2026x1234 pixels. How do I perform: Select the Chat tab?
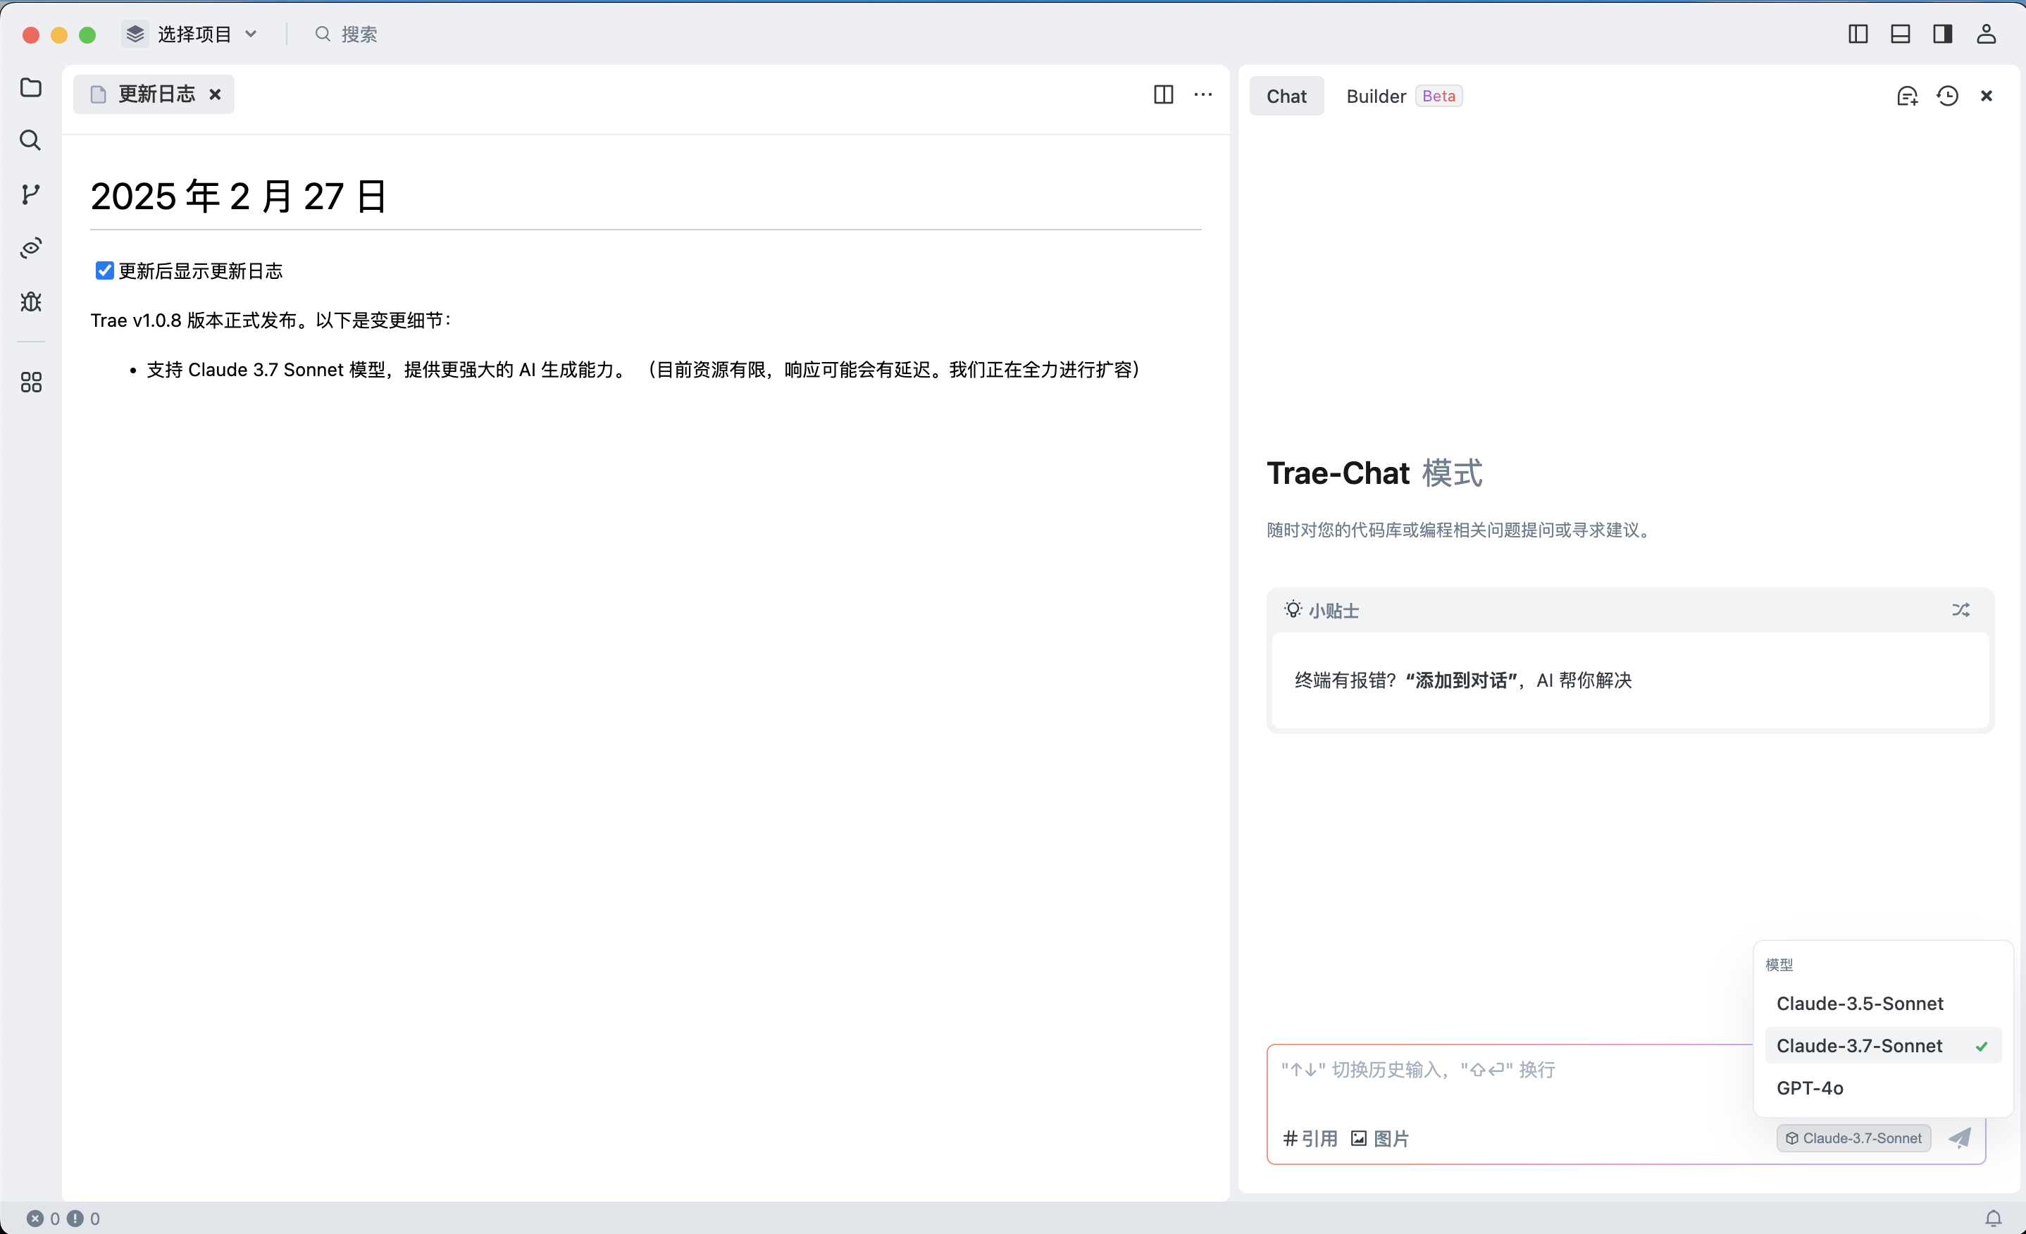[x=1286, y=96]
